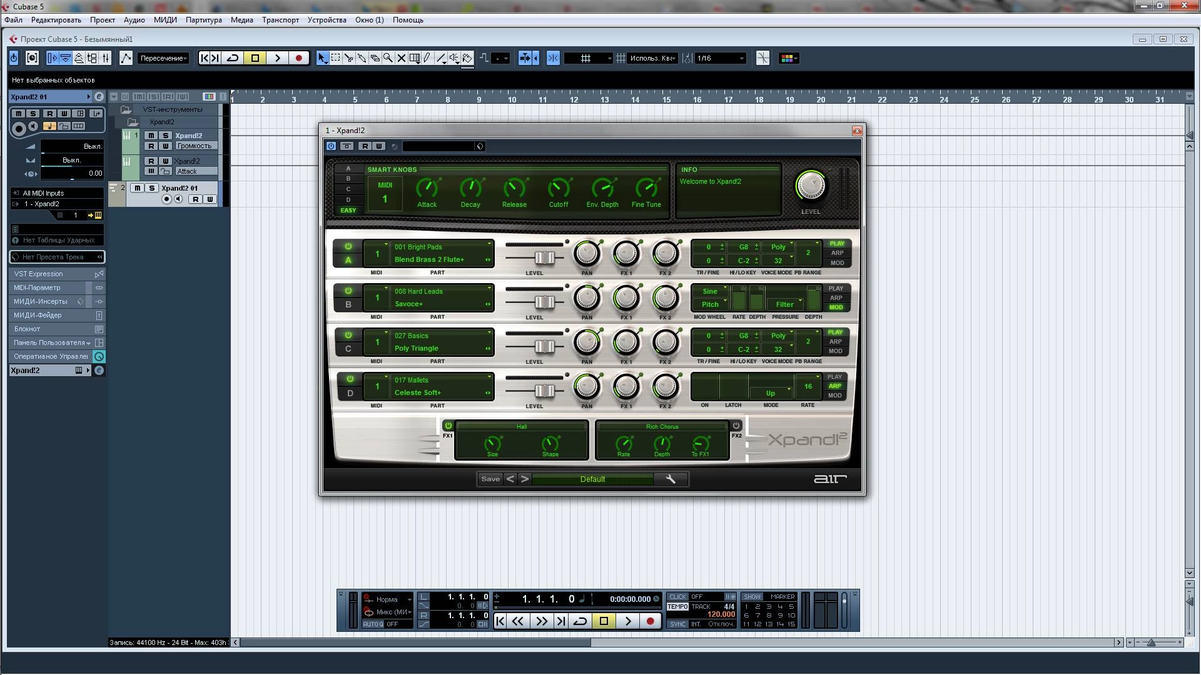Click the Cutoff smart knob
The image size is (1201, 675).
(x=558, y=187)
